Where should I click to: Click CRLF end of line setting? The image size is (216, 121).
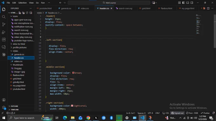click(x=158, y=113)
